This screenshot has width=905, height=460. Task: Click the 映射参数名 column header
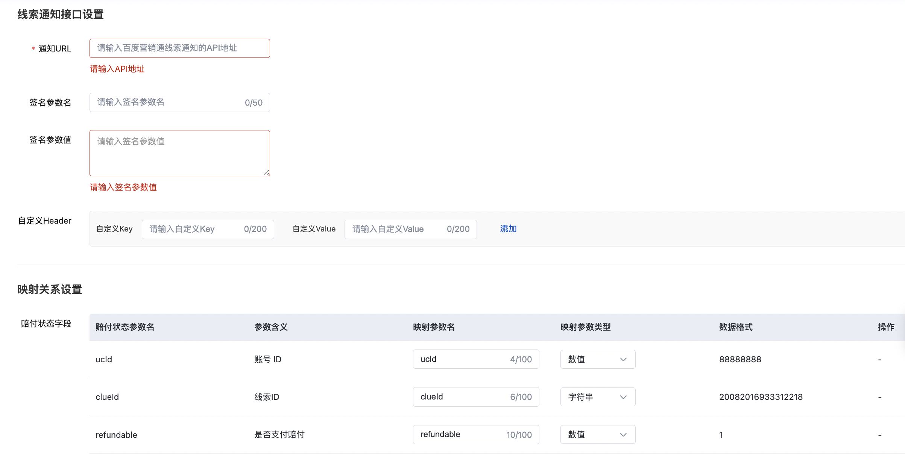coord(434,327)
